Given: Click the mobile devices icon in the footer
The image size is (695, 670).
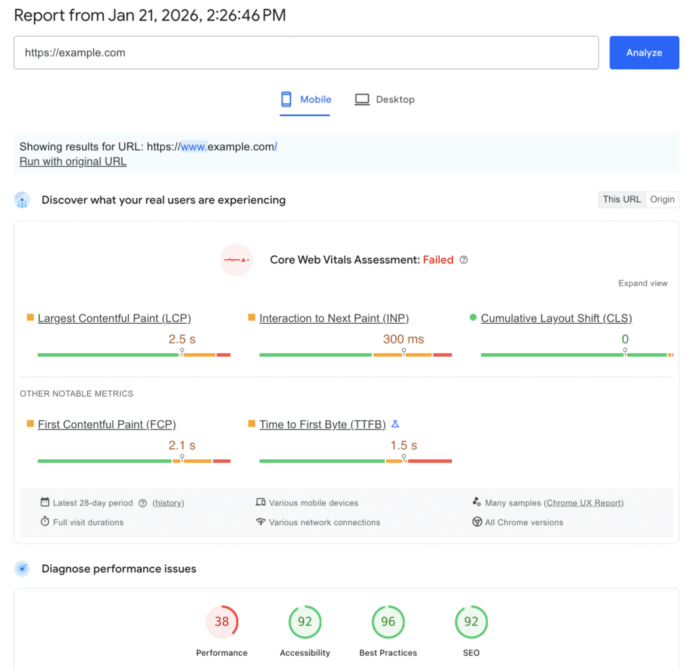Looking at the screenshot, I should coord(260,502).
